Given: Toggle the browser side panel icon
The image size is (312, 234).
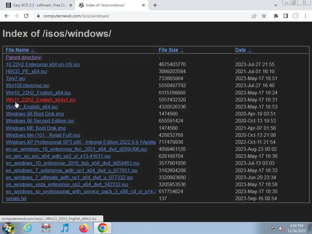Looking at the screenshot, I should (286, 16).
